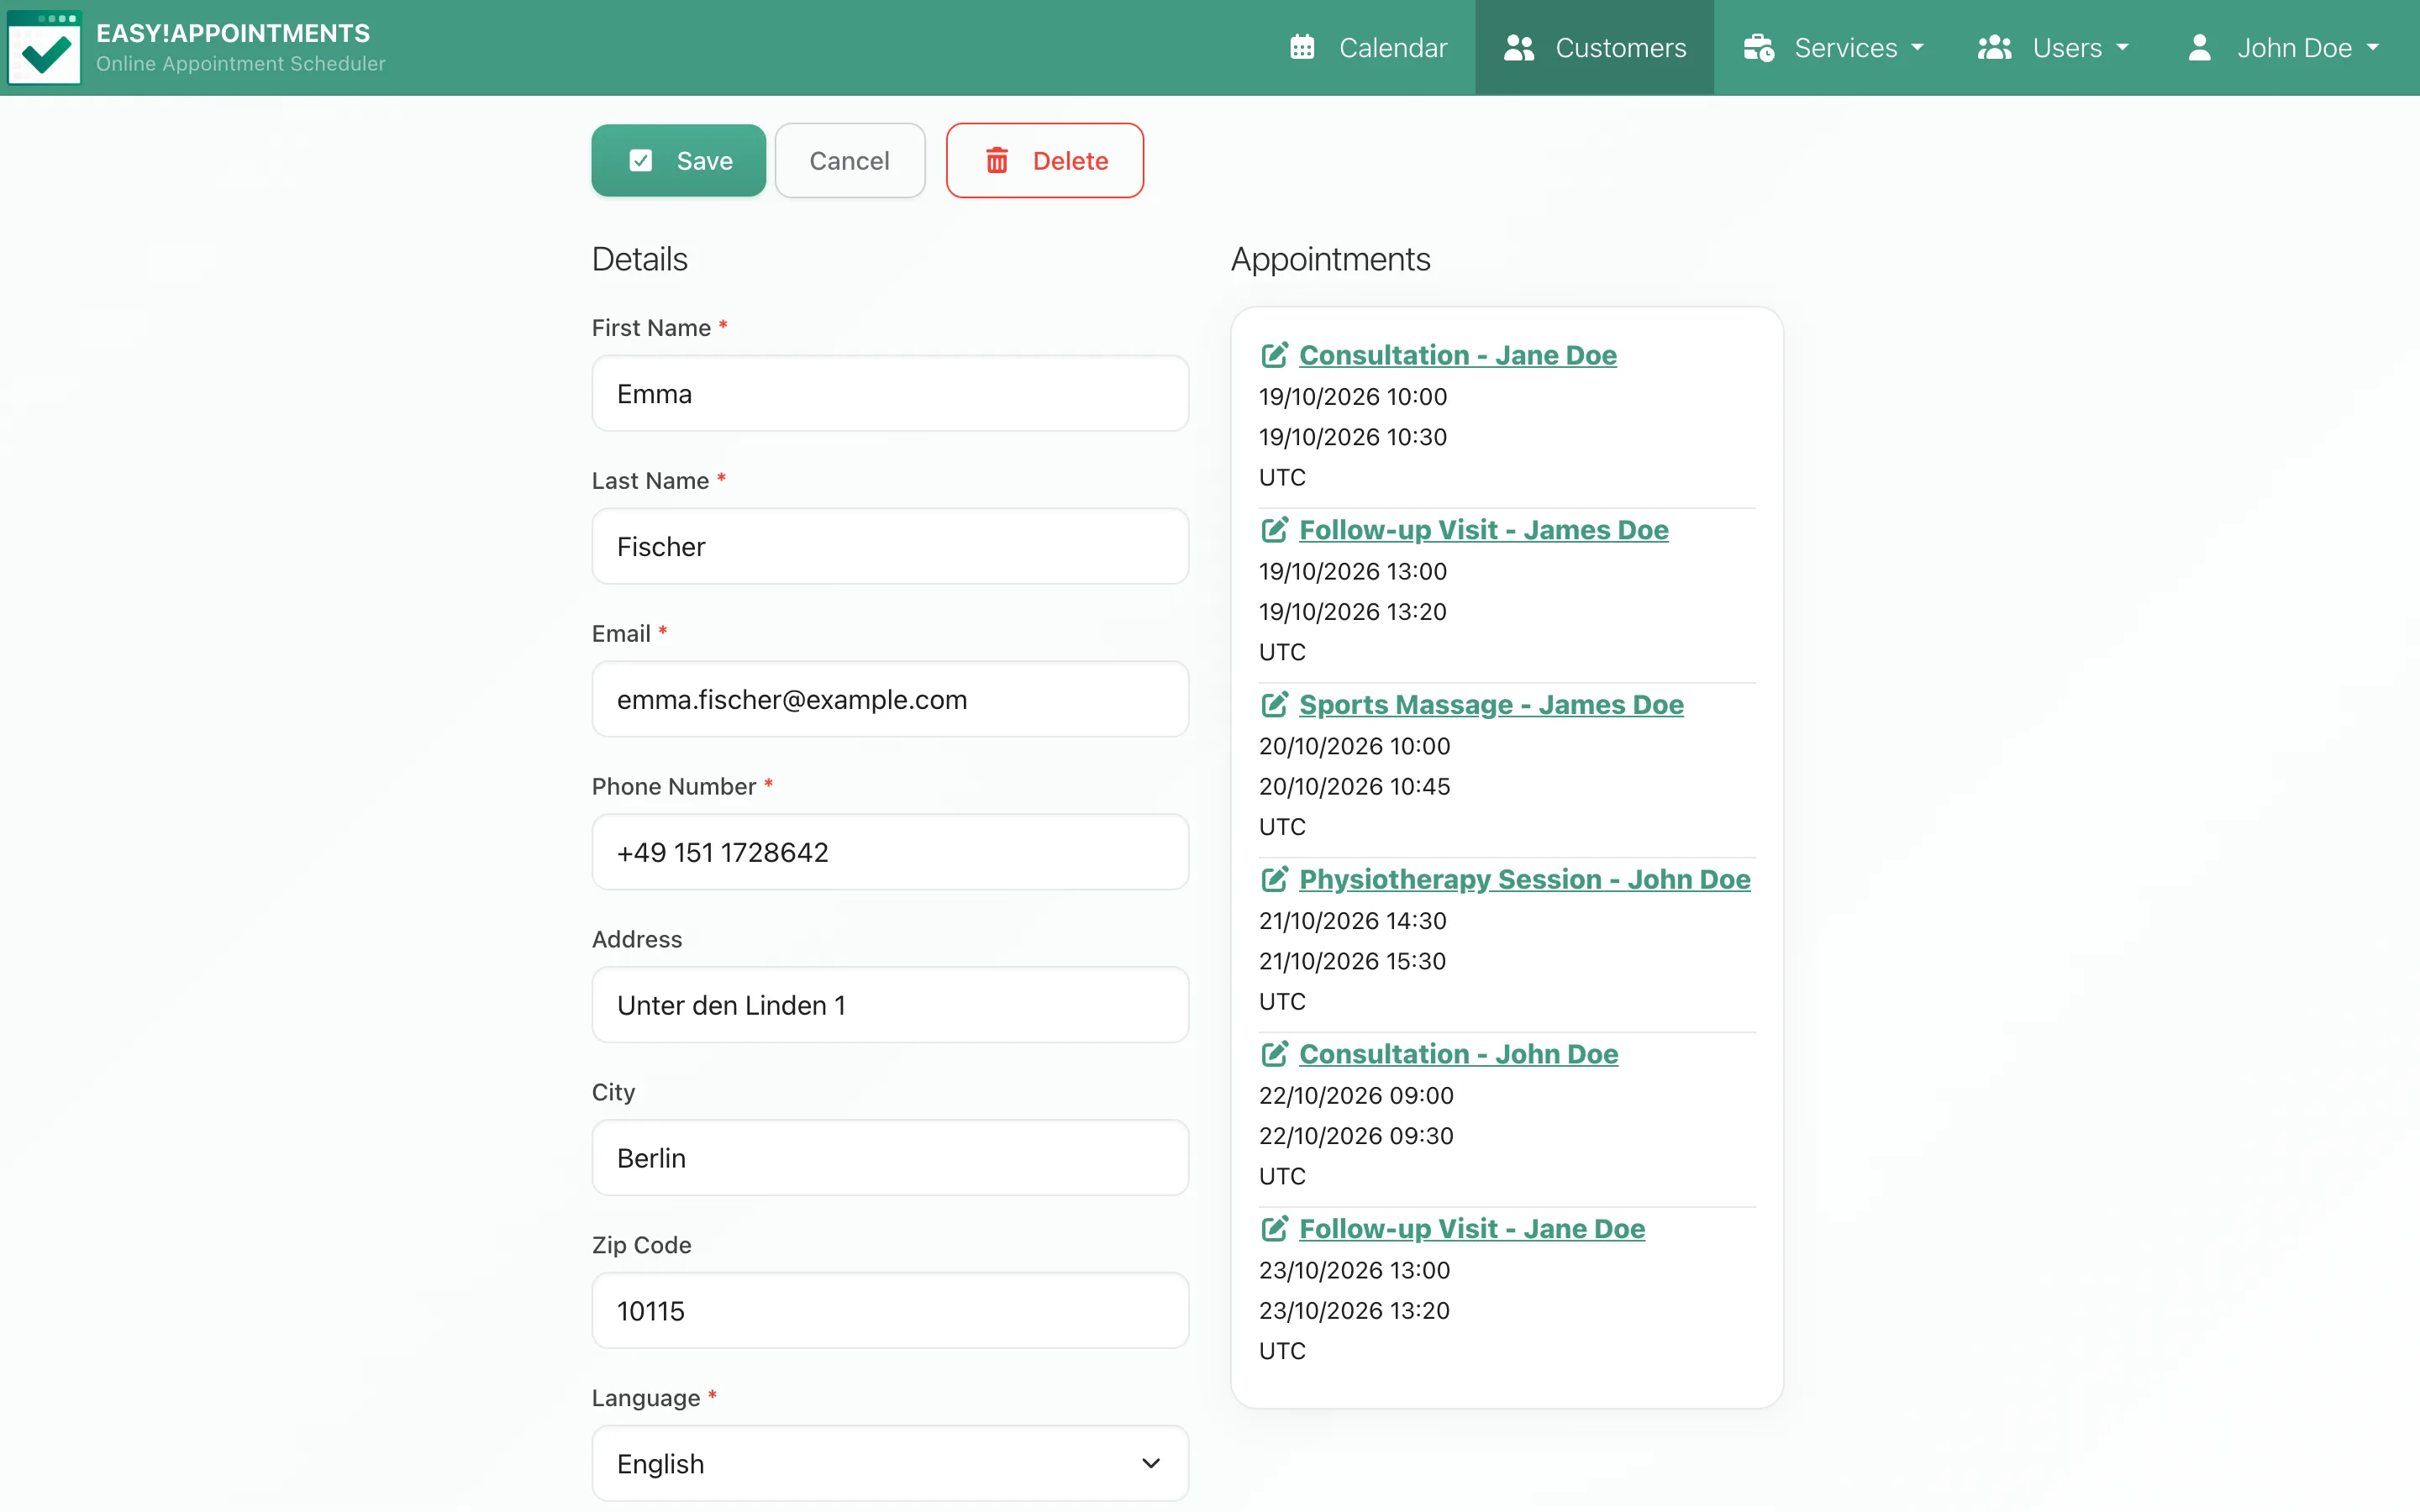Click the City field containing Berlin

click(x=890, y=1158)
